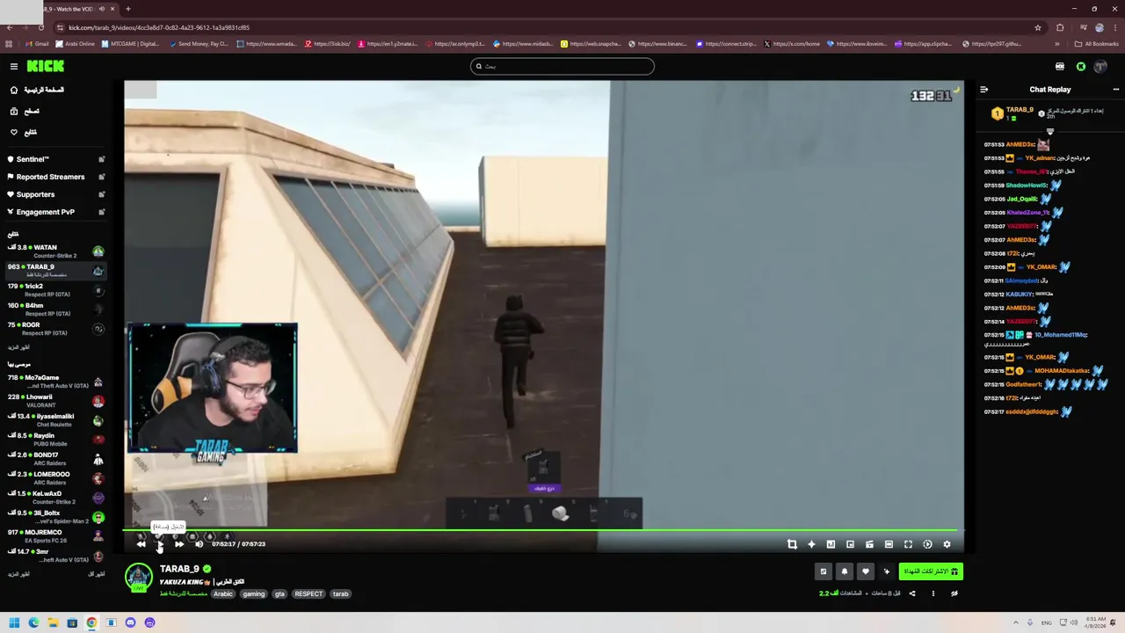Open playback speed control
1125x633 pixels.
[927, 544]
